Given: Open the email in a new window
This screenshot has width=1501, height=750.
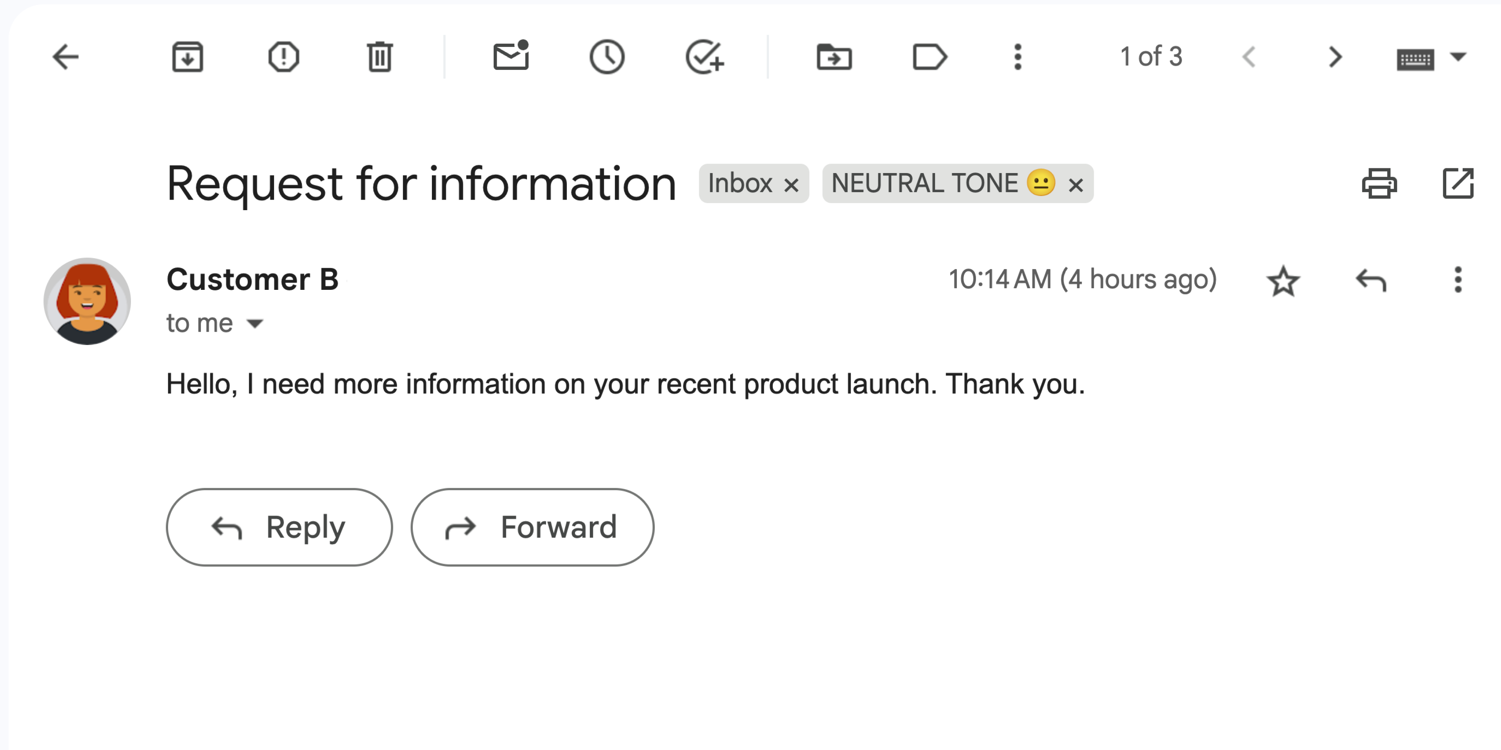Looking at the screenshot, I should (x=1459, y=184).
